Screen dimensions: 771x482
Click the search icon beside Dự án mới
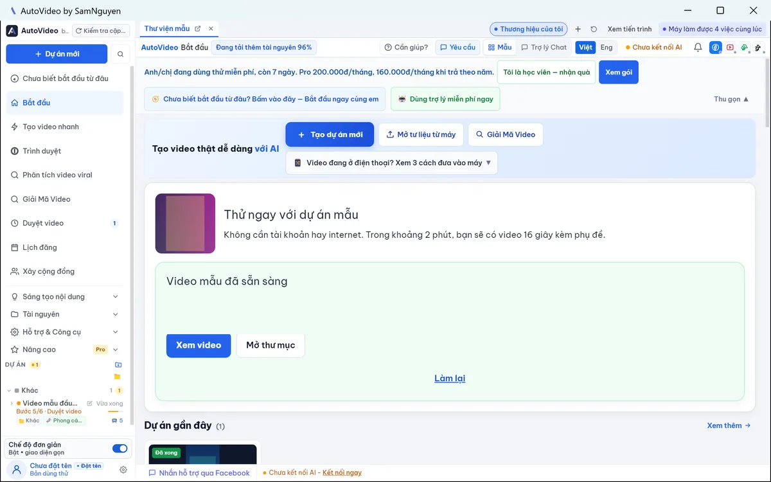[x=120, y=54]
